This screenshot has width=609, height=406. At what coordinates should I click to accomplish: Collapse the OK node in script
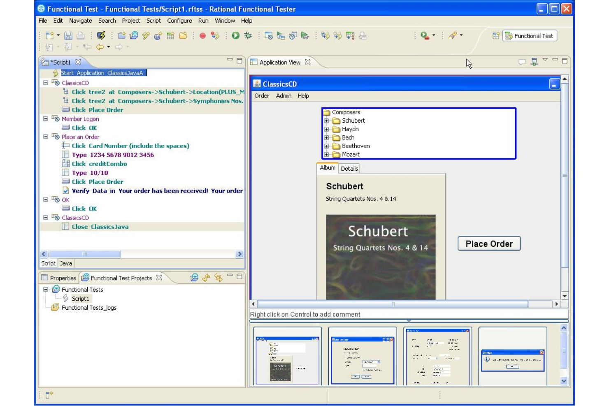click(x=46, y=200)
